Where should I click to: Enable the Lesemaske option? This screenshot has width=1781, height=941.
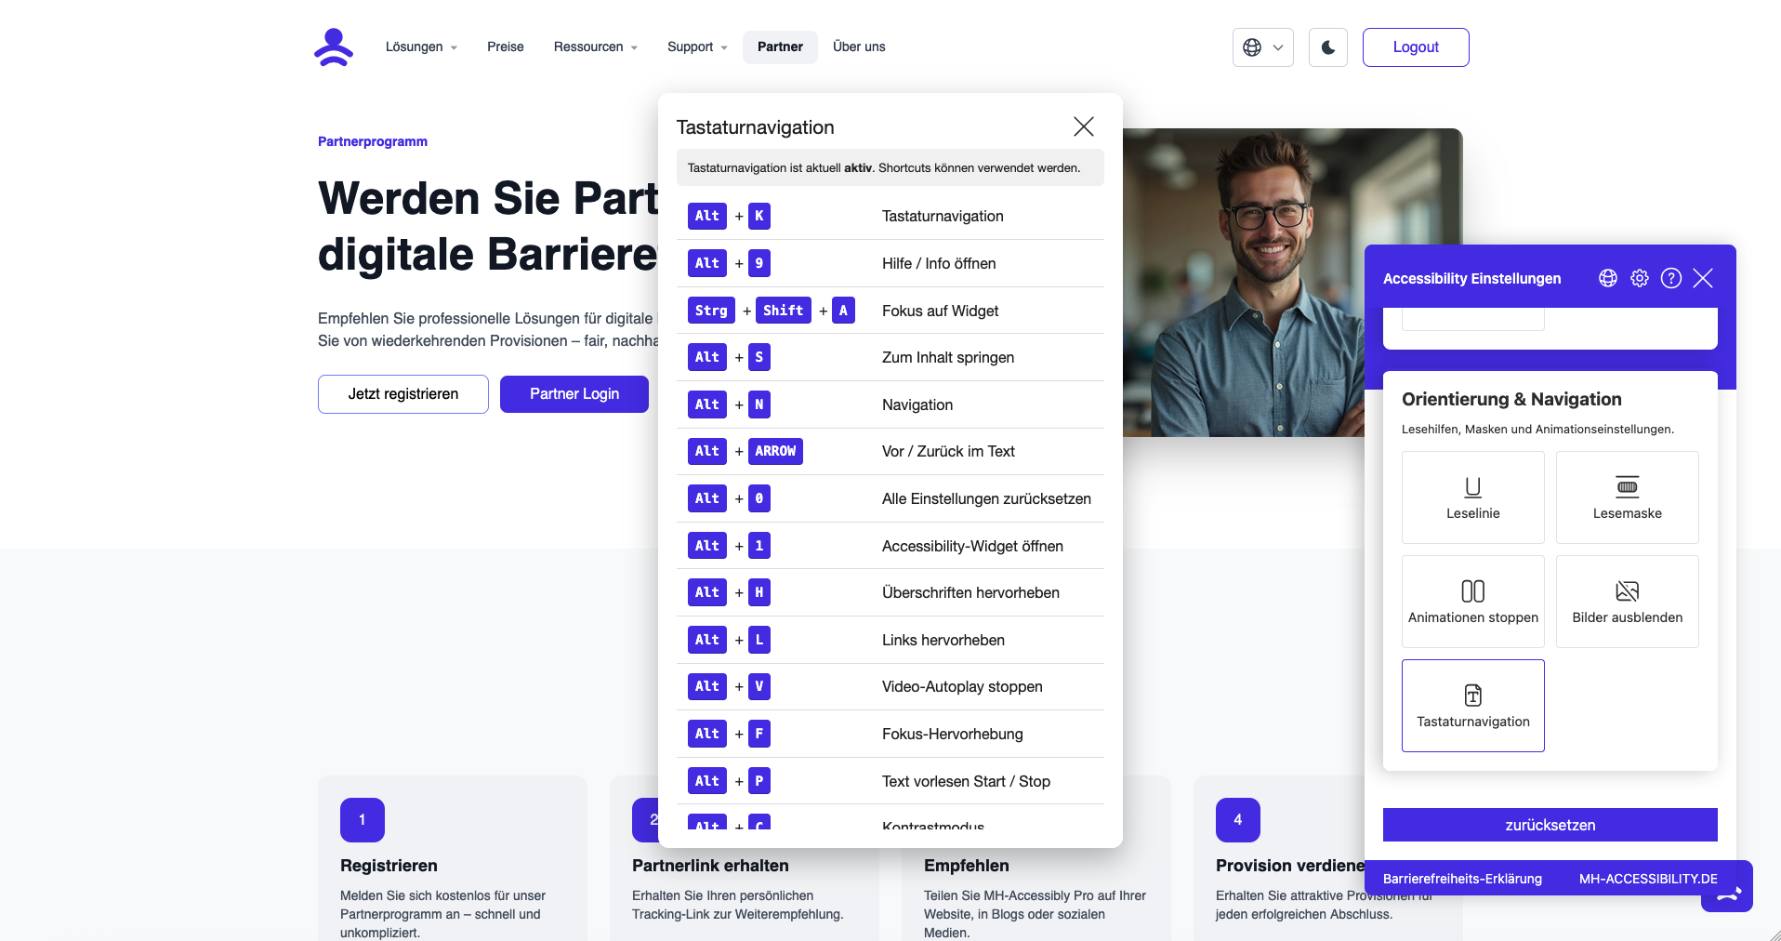1627,497
